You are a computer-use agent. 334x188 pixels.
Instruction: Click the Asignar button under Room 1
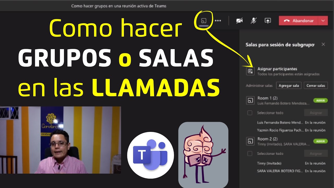(x=316, y=113)
